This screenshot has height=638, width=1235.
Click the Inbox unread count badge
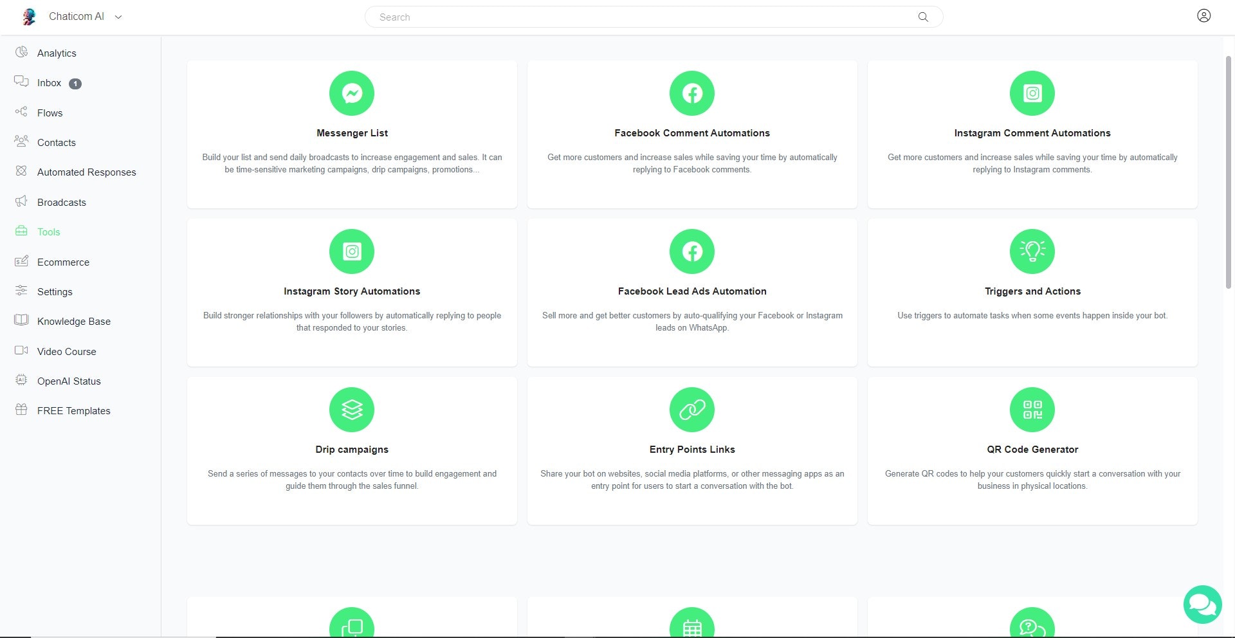(75, 84)
